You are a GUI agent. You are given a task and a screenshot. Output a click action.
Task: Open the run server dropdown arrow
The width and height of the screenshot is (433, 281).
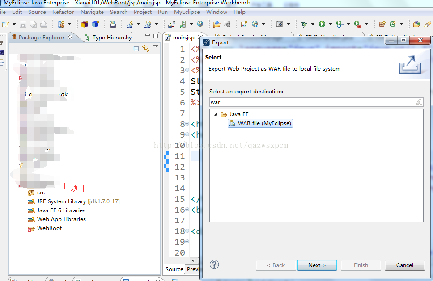tap(191, 24)
